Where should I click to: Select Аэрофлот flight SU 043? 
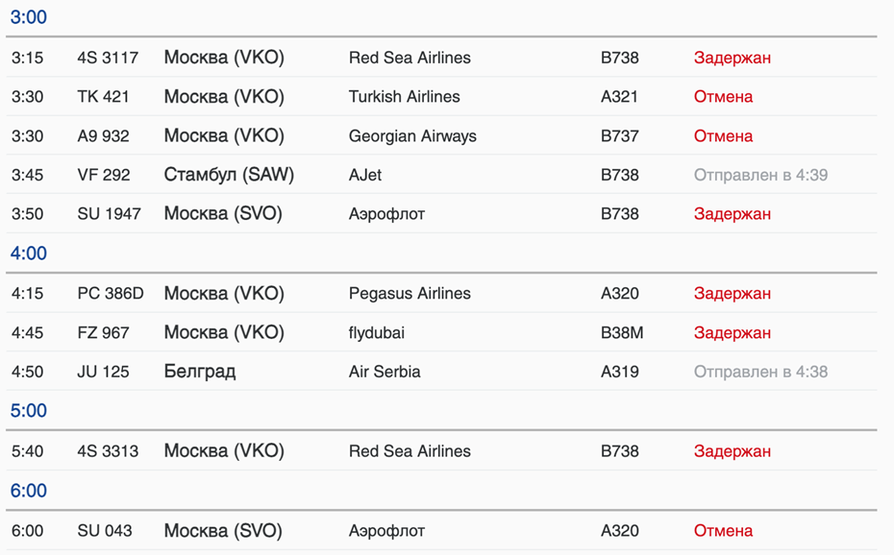click(105, 531)
